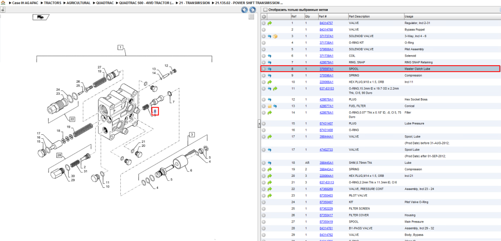Click the 'O-RING KIT' description text
Screen dimensions: 501x241
click(357, 43)
